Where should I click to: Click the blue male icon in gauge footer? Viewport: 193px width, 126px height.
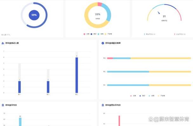pos(144,34)
